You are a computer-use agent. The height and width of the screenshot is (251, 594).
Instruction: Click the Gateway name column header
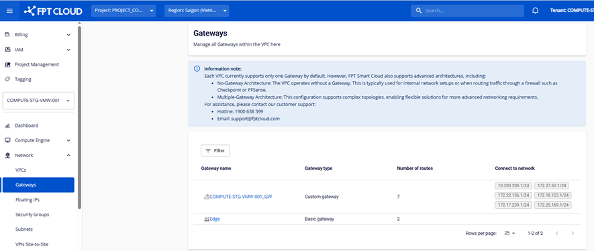pyautogui.click(x=216, y=168)
